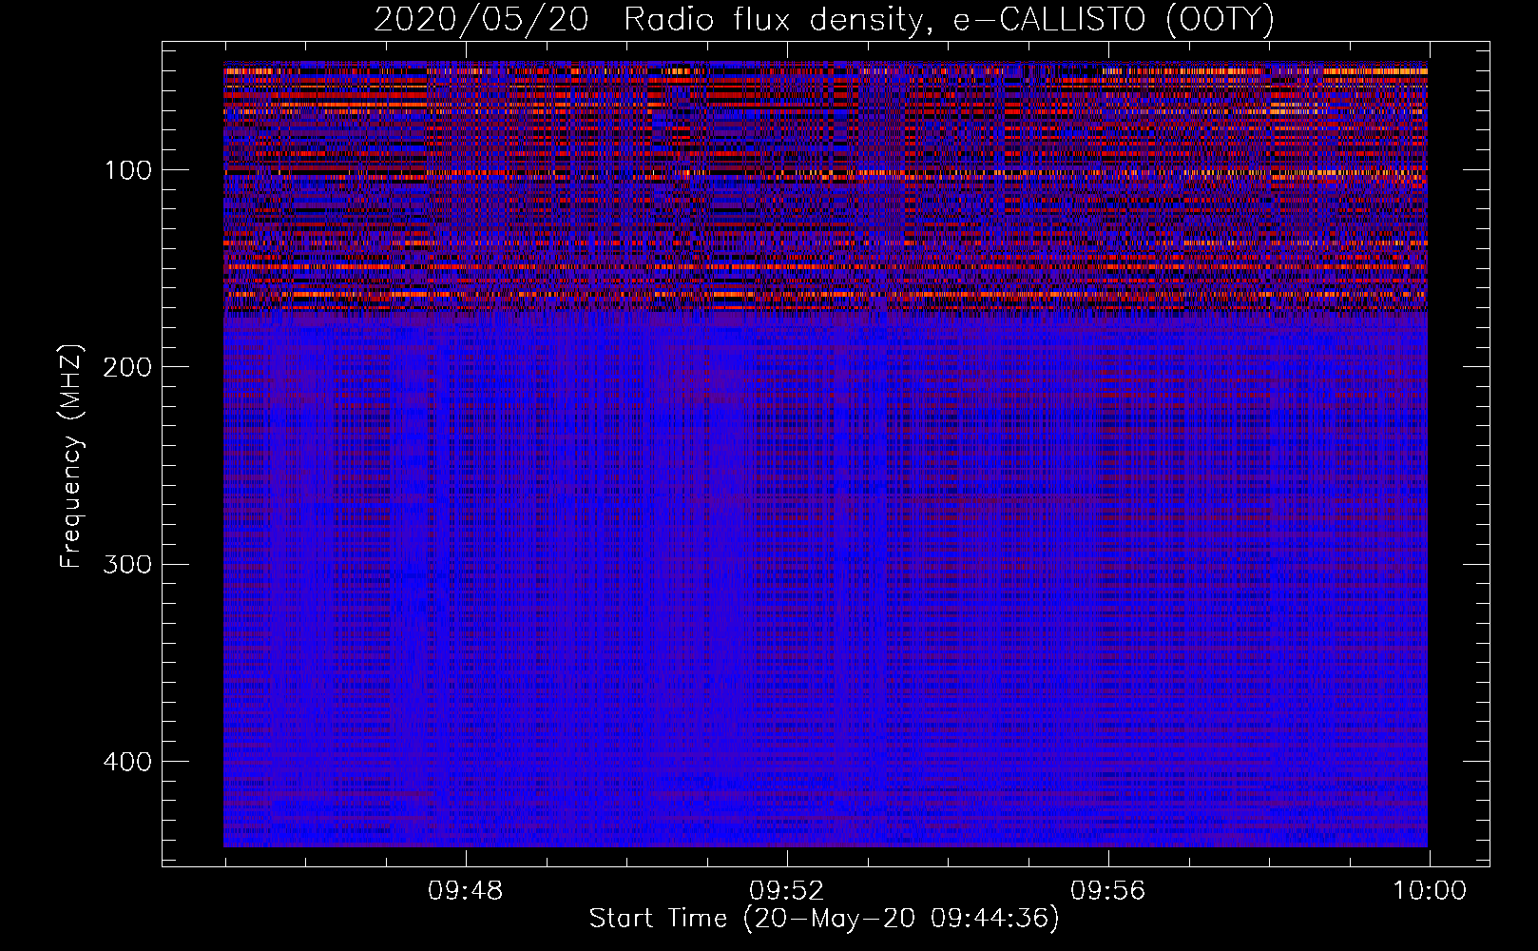Image resolution: width=1538 pixels, height=951 pixels.
Task: Click the 'Frequency (MHZ)' axis label
Action: 71,456
